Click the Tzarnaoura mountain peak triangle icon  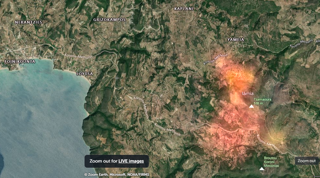[251, 106]
